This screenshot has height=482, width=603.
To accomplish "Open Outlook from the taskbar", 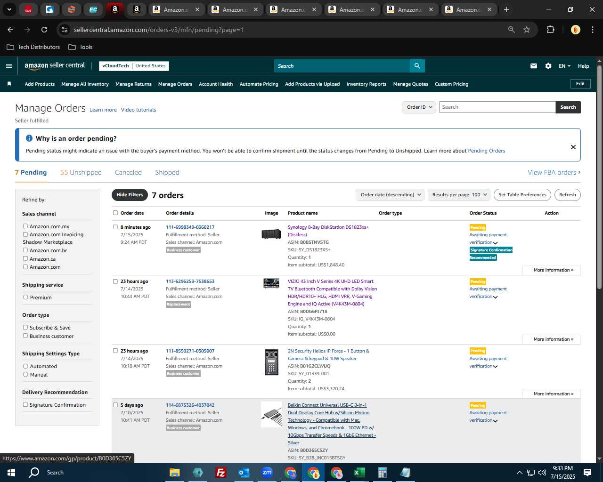I will [244, 473].
